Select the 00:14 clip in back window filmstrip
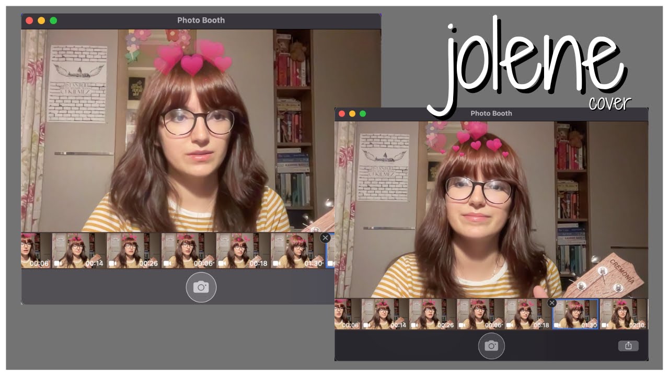Screen dimensions: 669x376 click(x=78, y=251)
